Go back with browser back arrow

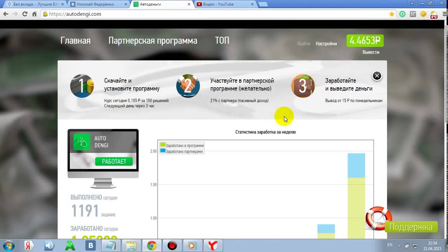pos(6,14)
